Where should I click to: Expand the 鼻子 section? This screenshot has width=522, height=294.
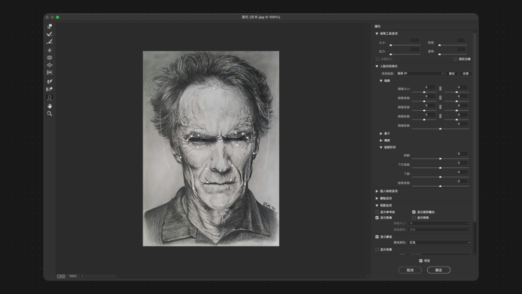381,133
